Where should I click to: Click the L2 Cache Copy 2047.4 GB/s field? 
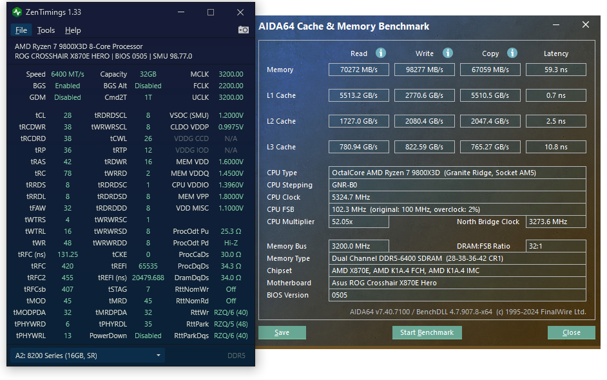(x=490, y=121)
